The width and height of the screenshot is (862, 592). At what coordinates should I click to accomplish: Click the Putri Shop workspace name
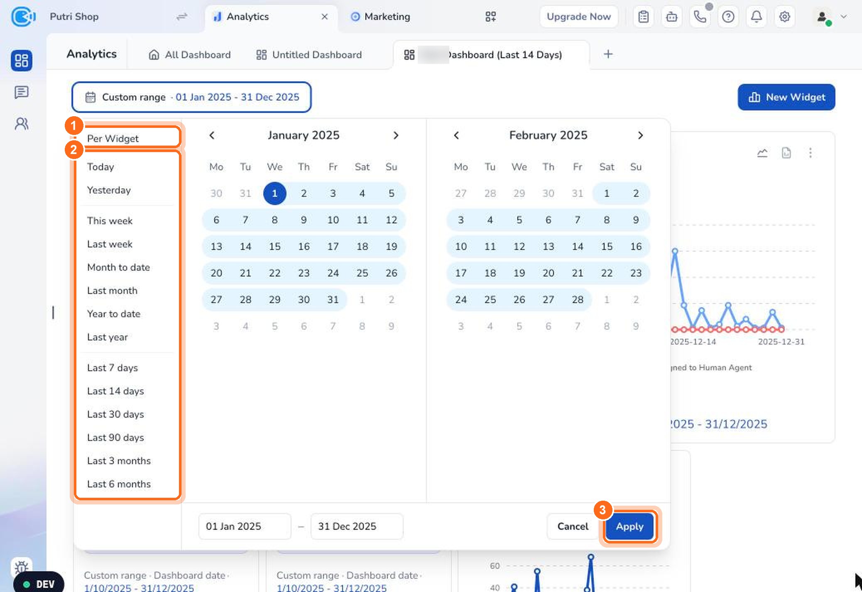(74, 17)
